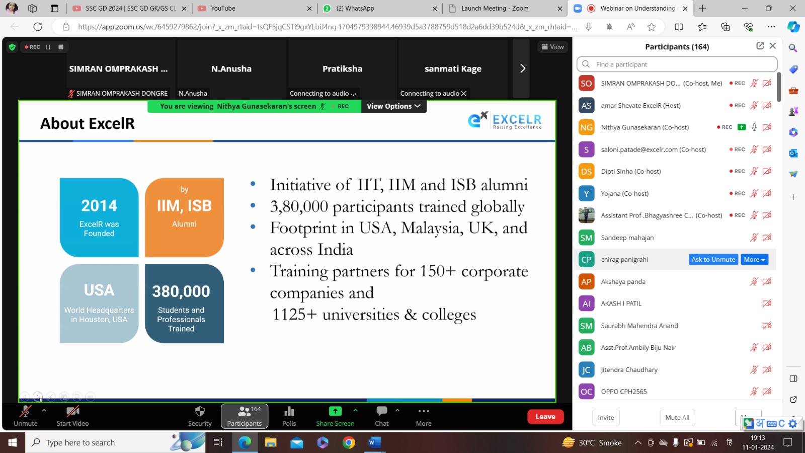This screenshot has height=453, width=805.
Task: Click the Mute All button
Action: pos(677,418)
